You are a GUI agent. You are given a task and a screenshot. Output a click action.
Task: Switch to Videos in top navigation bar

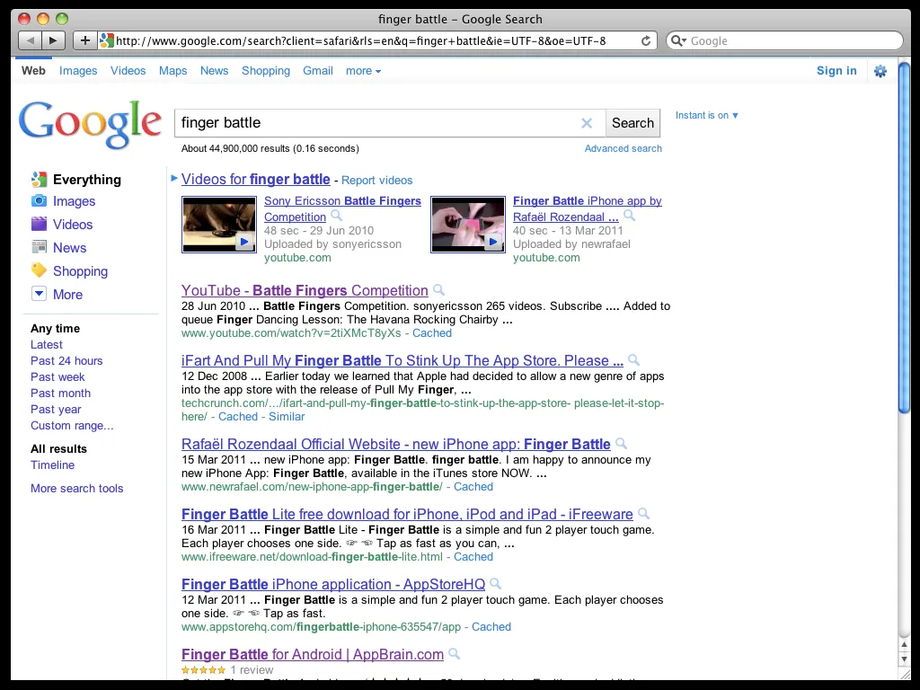pos(128,71)
